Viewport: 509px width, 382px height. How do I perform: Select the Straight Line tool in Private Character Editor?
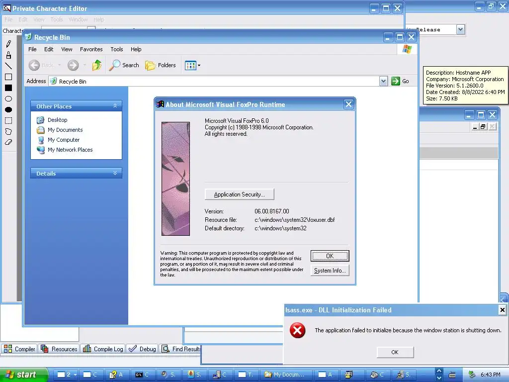(x=8, y=66)
